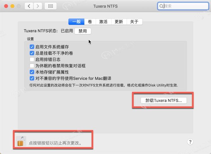Click the 禁用 button
This screenshot has height=154, width=211.
click(83, 31)
